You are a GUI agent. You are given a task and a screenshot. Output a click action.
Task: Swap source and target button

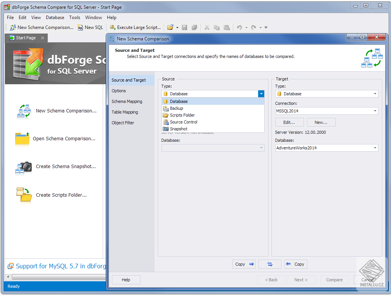pyautogui.click(x=270, y=264)
